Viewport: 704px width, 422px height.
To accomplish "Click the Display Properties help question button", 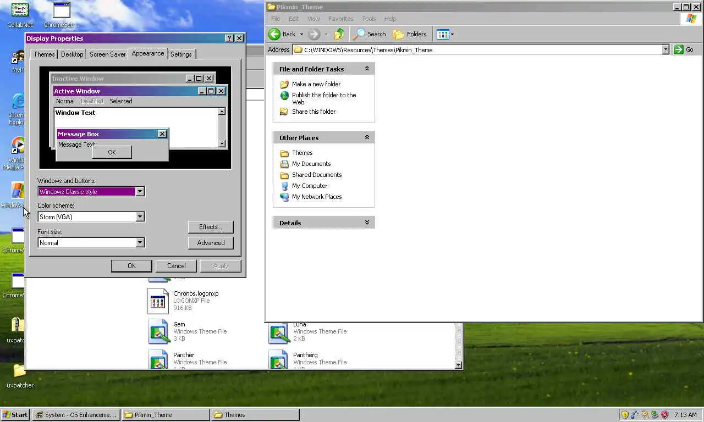I will (229, 38).
